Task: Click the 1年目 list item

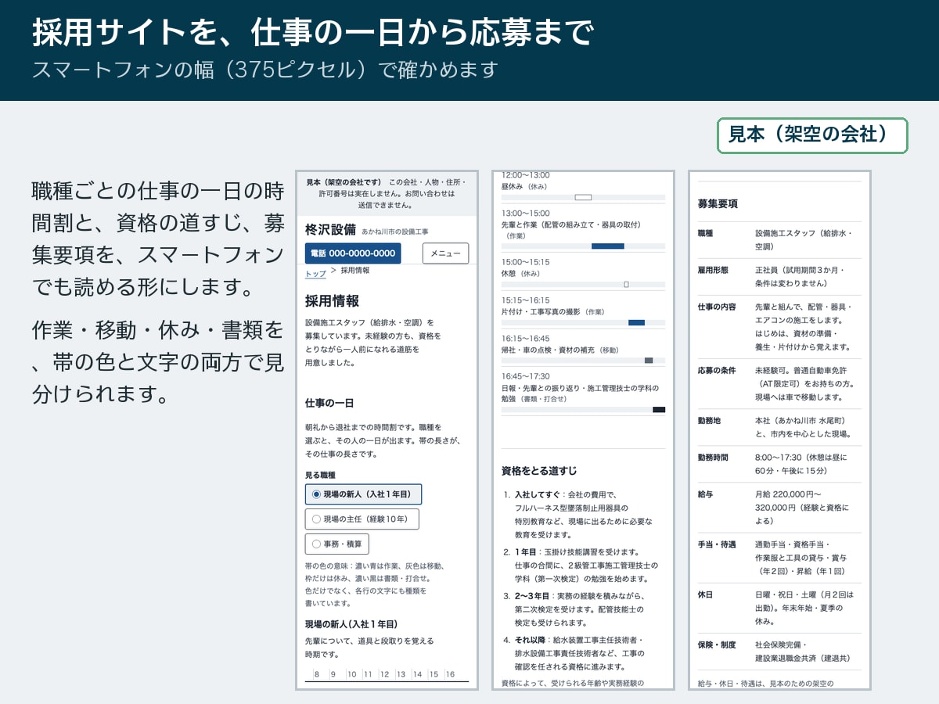Action: [x=583, y=566]
